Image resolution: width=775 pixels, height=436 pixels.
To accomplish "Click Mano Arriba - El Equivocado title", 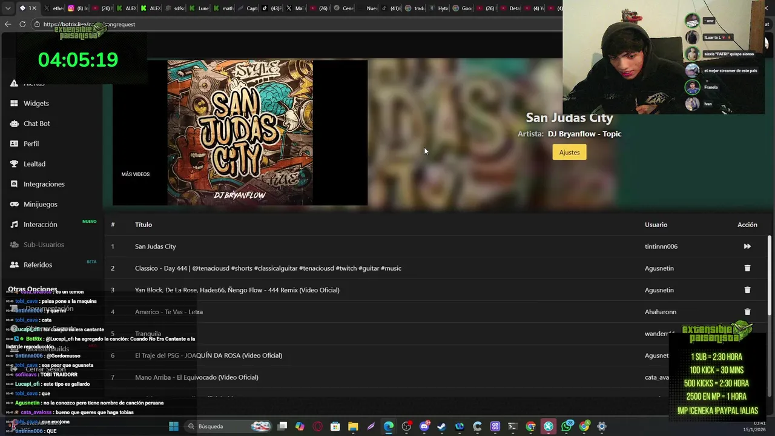I will pyautogui.click(x=197, y=377).
